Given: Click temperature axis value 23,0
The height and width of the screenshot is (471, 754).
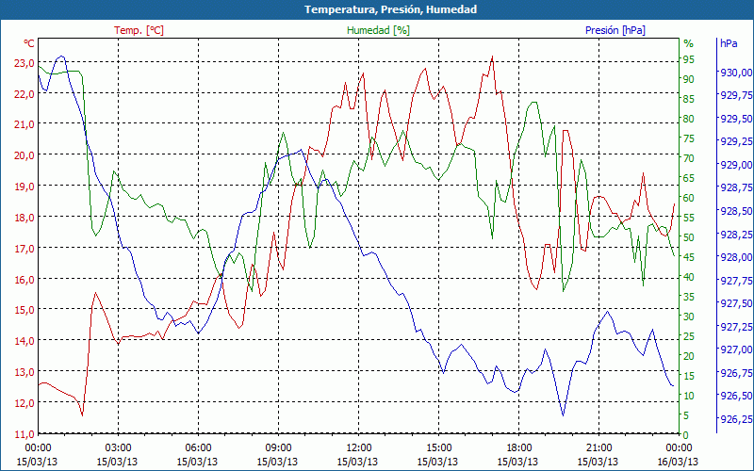Looking at the screenshot, I should click(x=25, y=63).
